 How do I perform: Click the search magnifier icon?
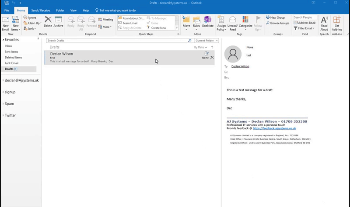[x=190, y=41]
